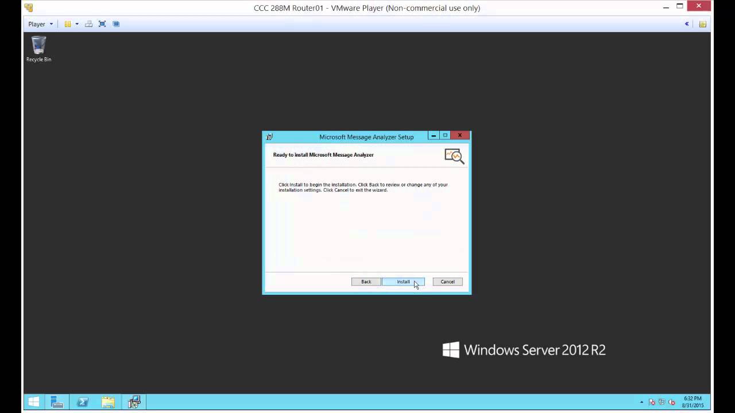Screen dimensions: 735x413
Task: Open the Windows Start button
Action: (33, 402)
